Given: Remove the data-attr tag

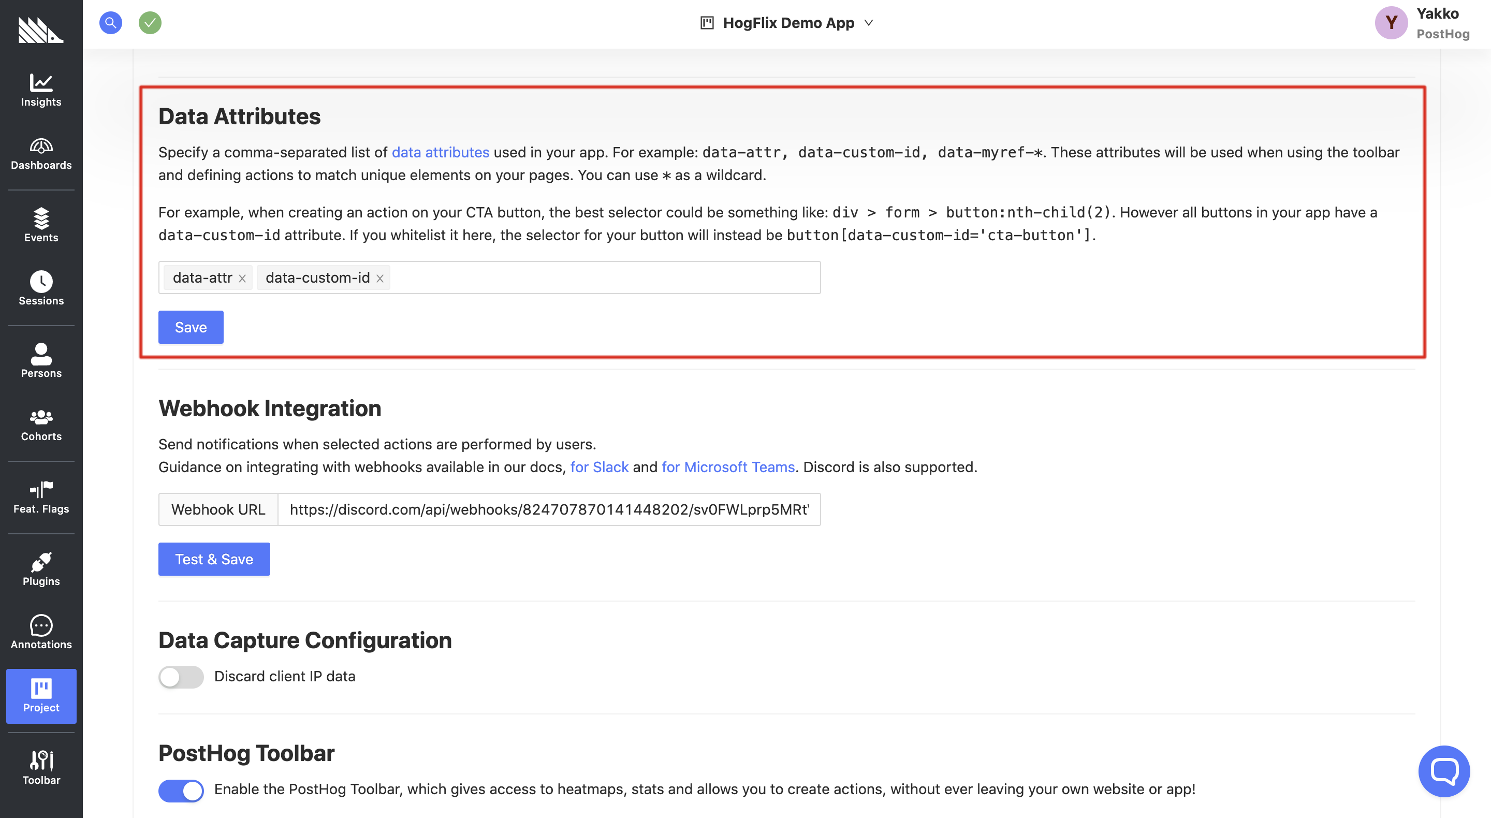Looking at the screenshot, I should (x=242, y=279).
